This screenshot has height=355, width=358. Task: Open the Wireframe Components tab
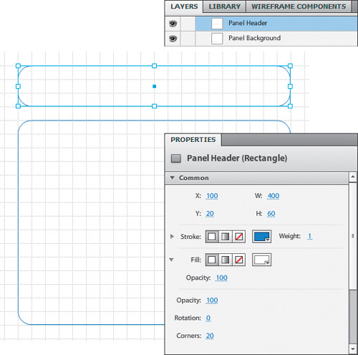299,6
